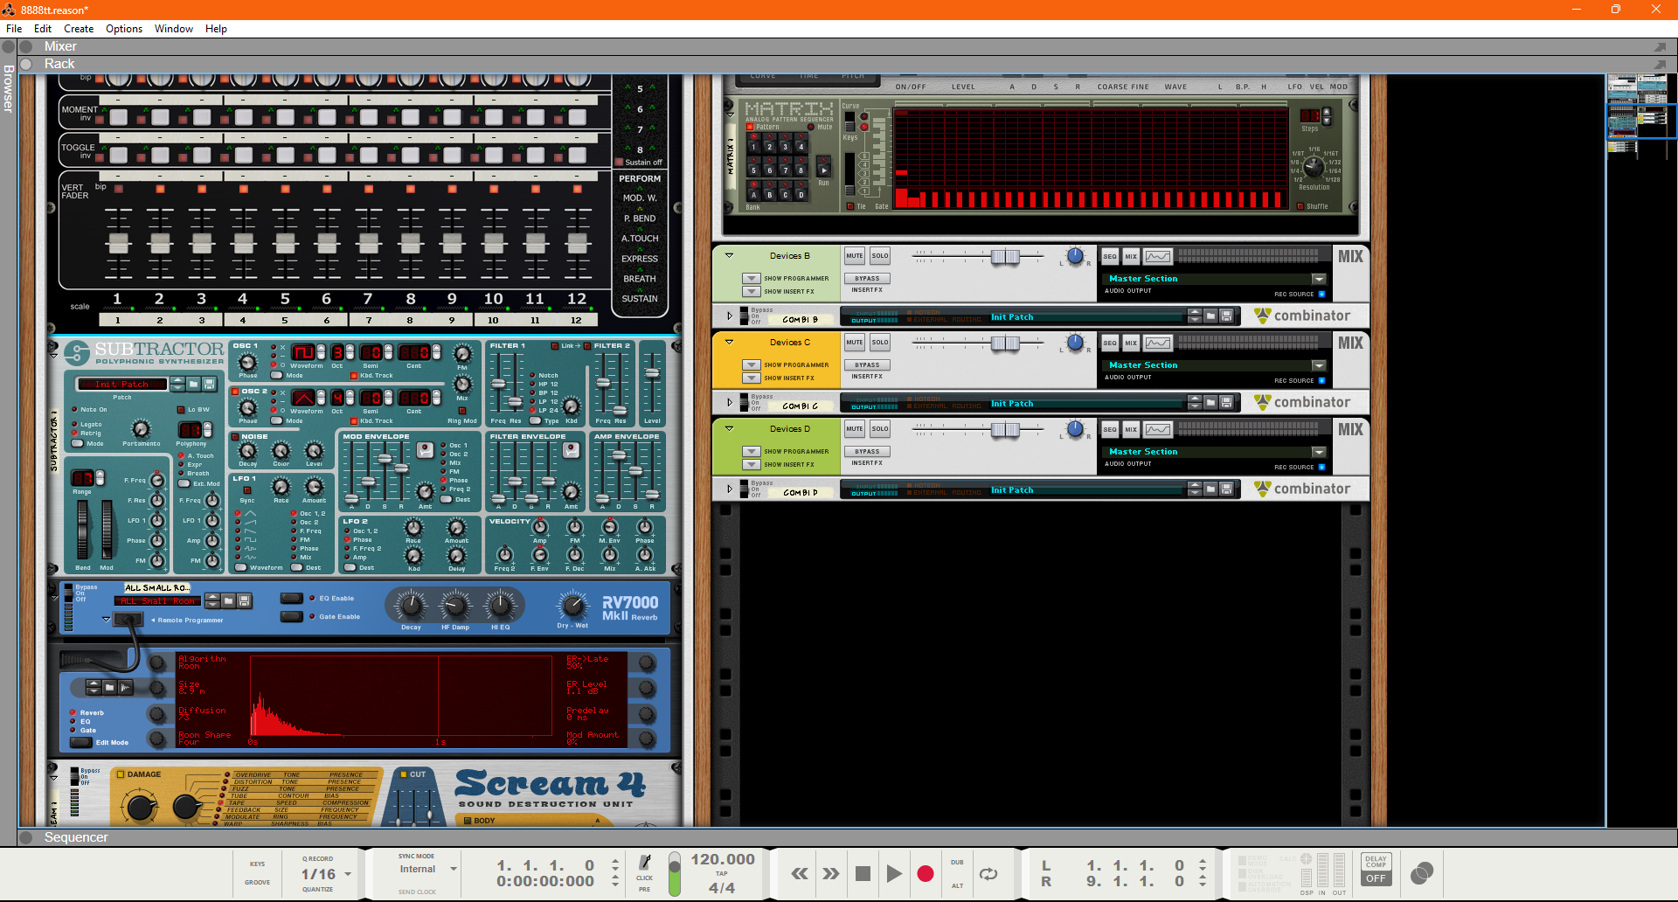1678x902 pixels.
Task: Select Matrix bank A button
Action: [x=753, y=192]
